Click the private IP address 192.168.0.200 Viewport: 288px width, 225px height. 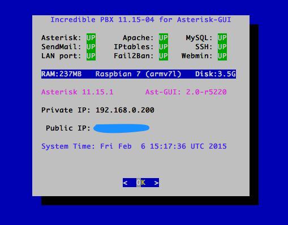[x=125, y=110]
